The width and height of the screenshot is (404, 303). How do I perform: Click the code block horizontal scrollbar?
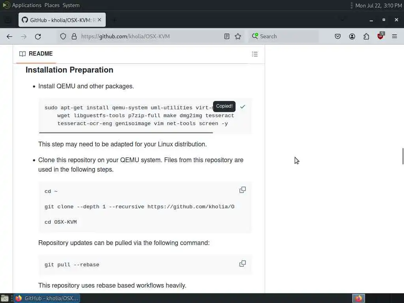pyautogui.click(x=126, y=133)
